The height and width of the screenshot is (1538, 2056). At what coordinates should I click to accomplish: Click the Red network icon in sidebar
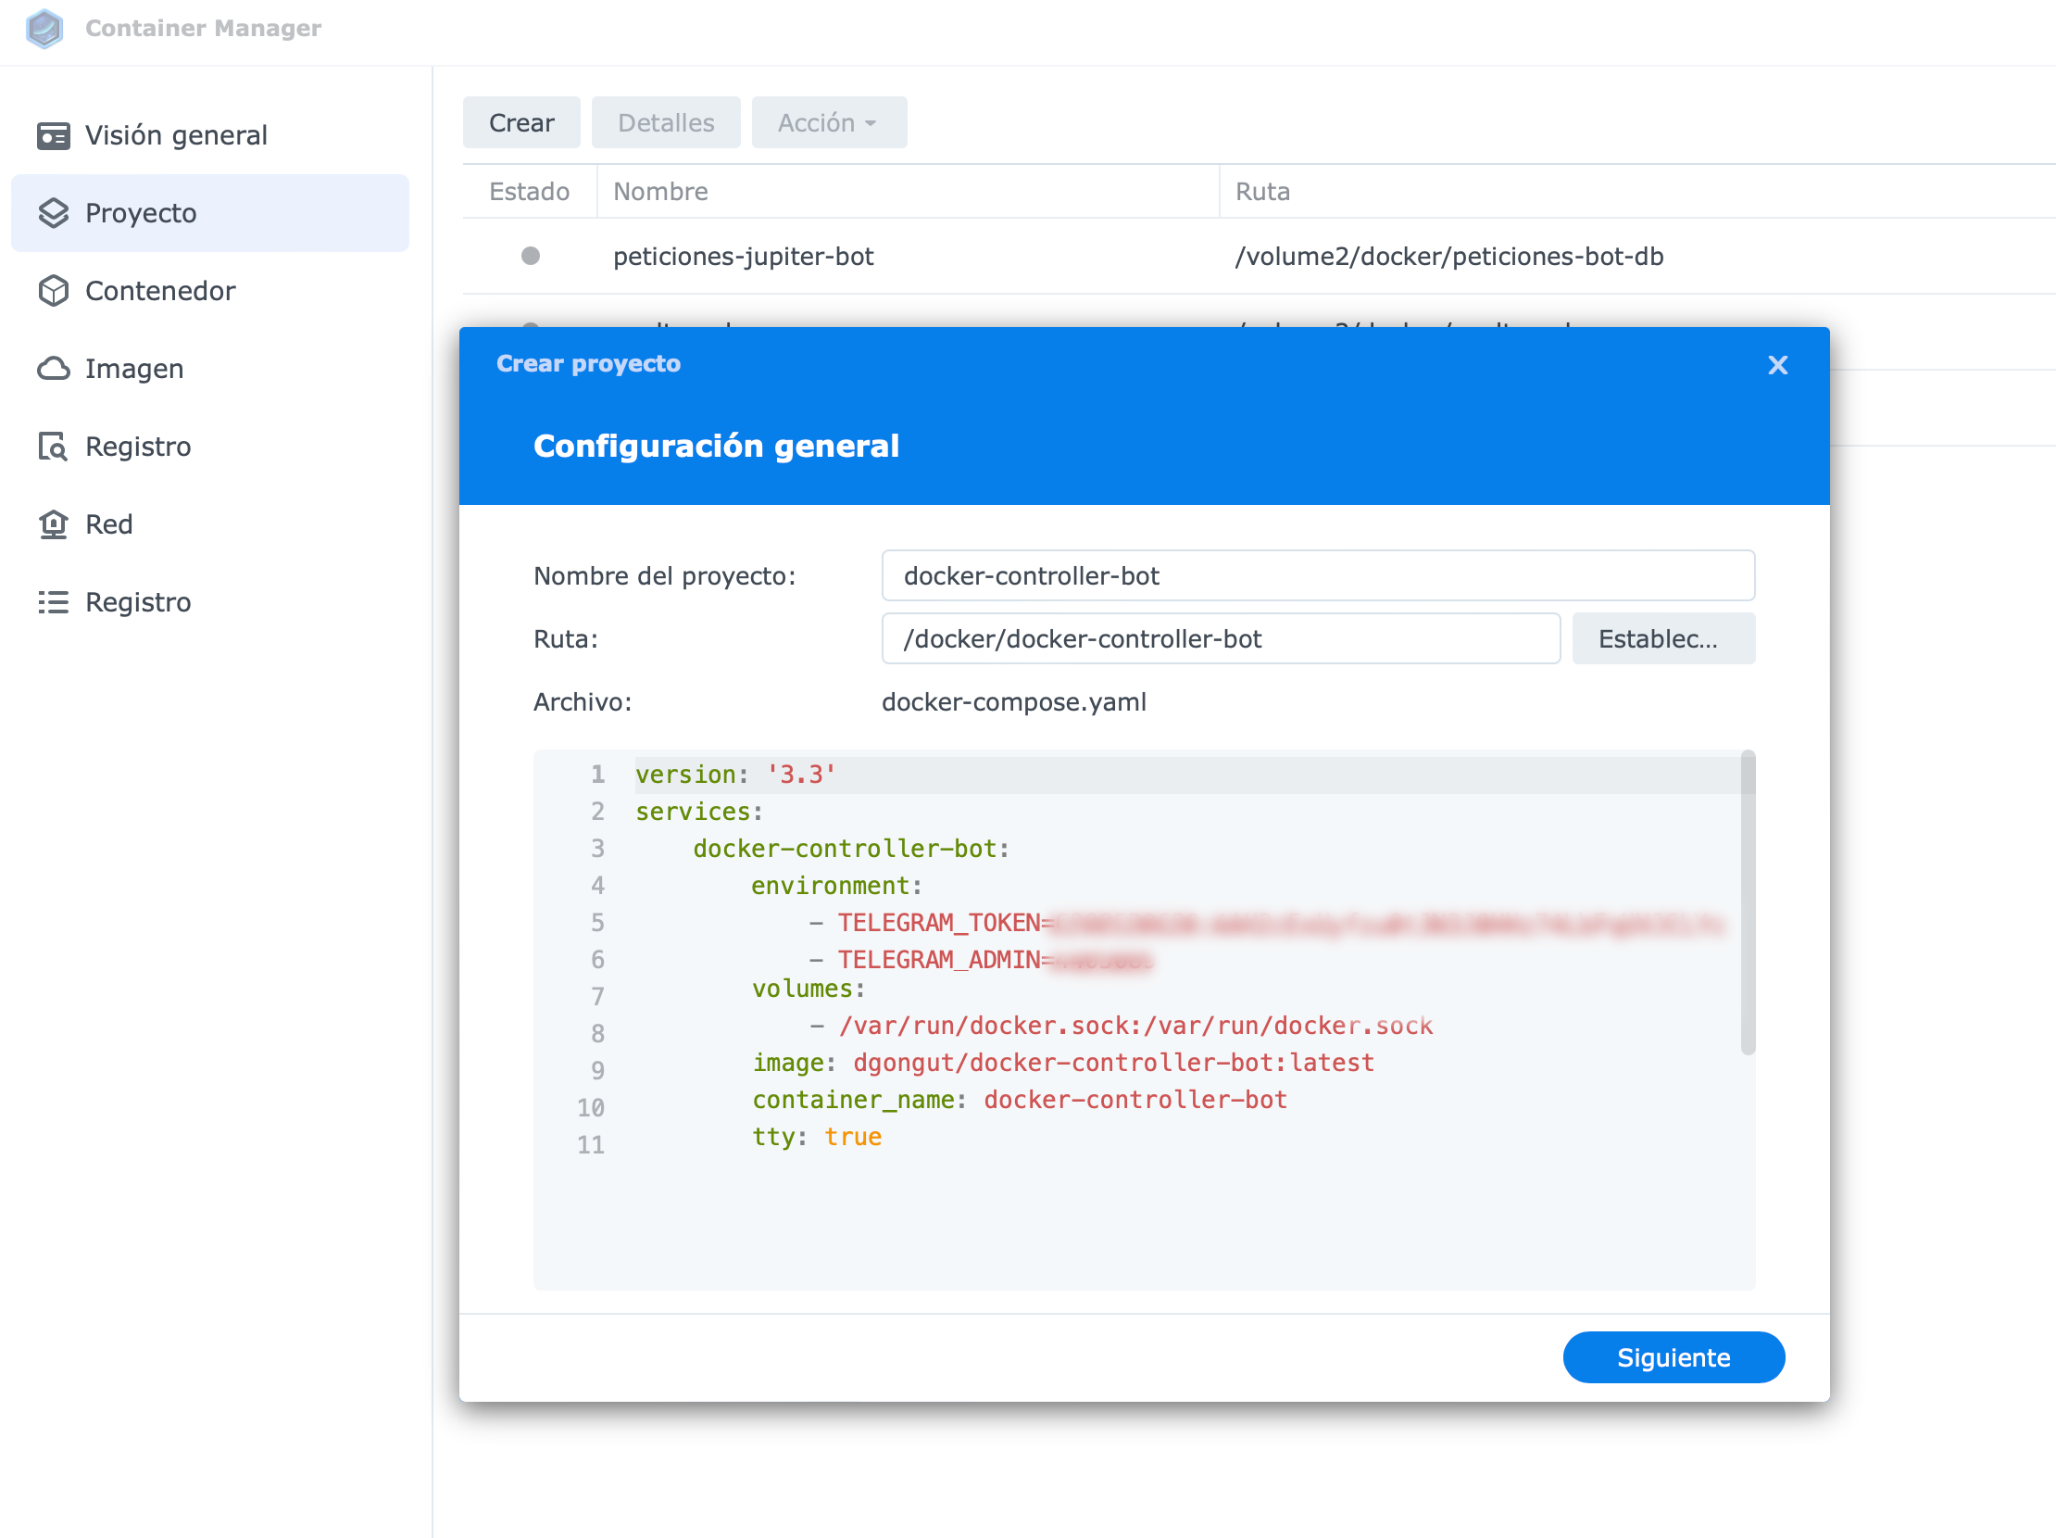[x=53, y=524]
